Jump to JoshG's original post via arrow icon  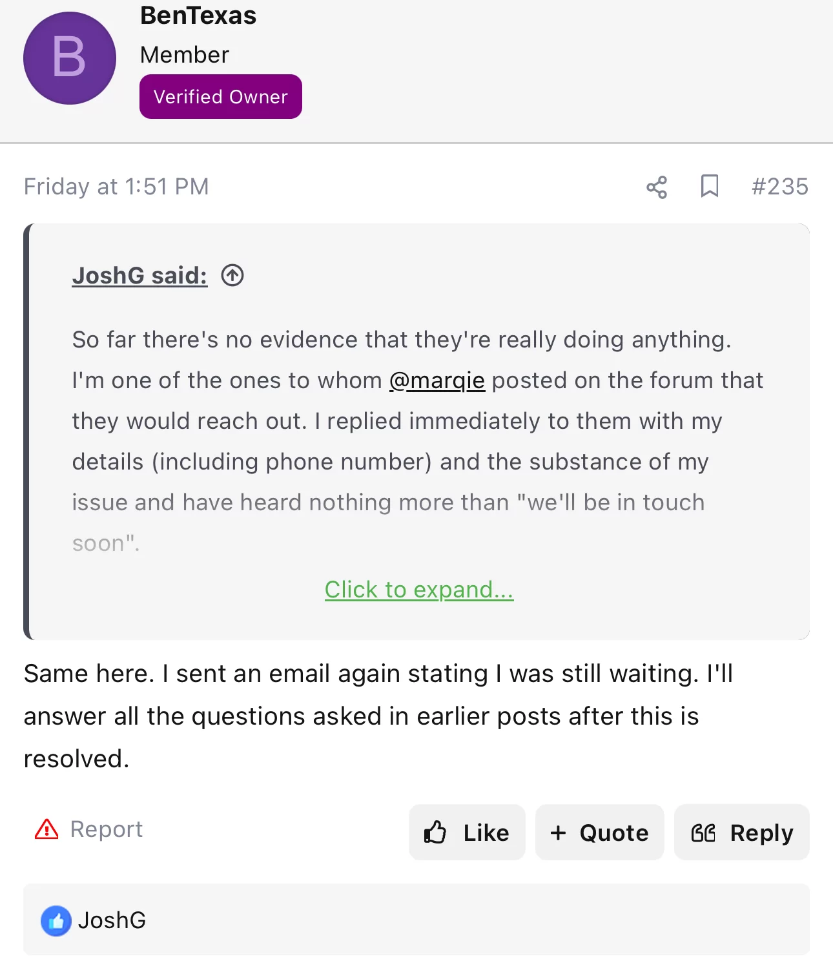tap(232, 276)
